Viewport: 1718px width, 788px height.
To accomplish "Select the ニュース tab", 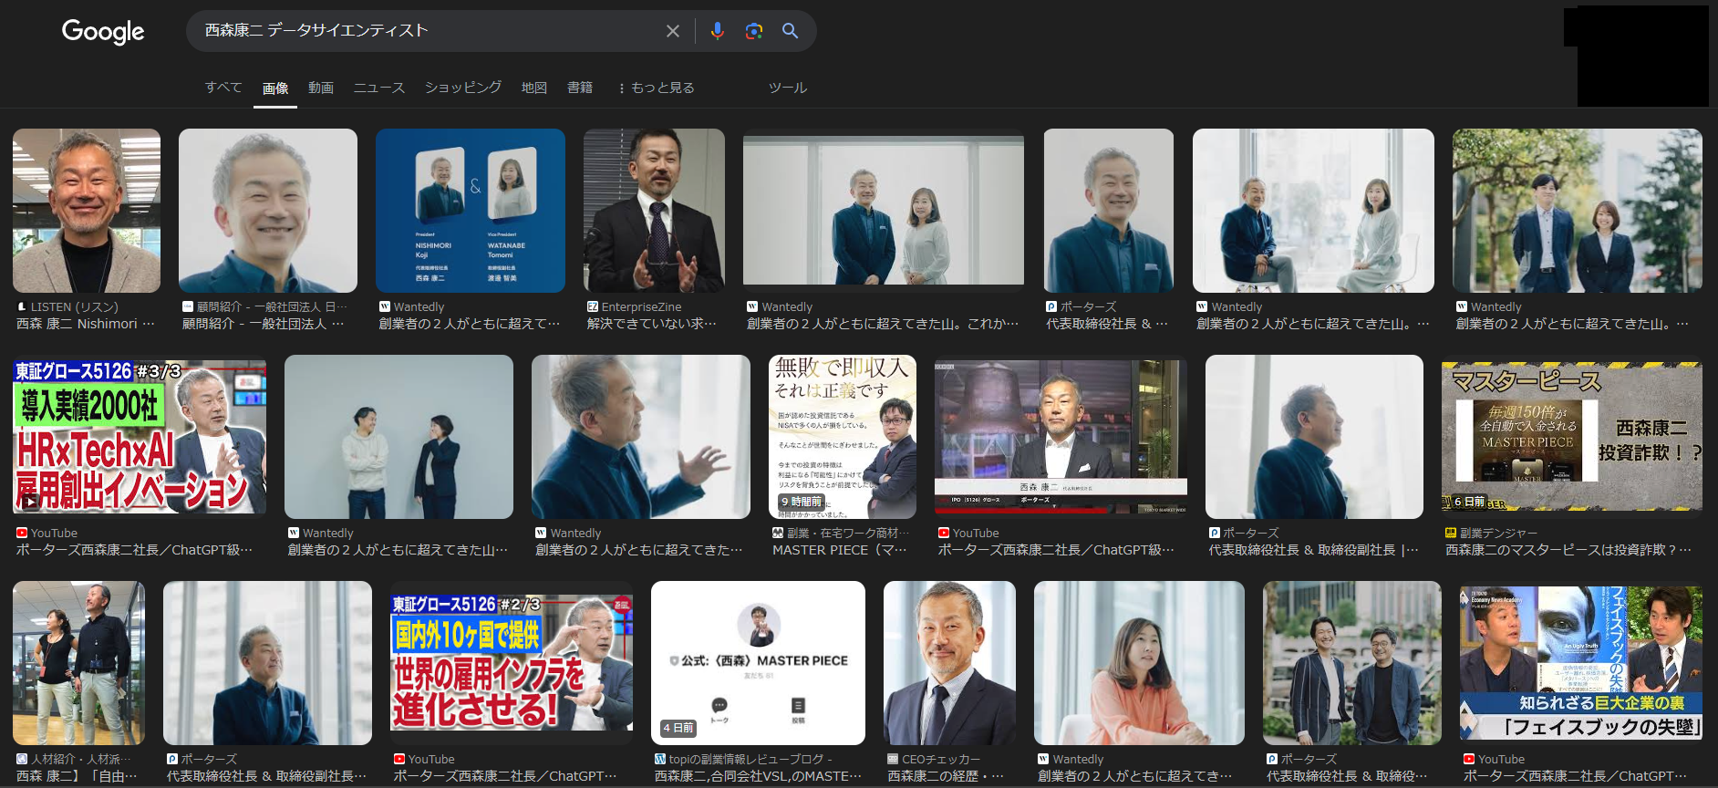I will [x=378, y=88].
